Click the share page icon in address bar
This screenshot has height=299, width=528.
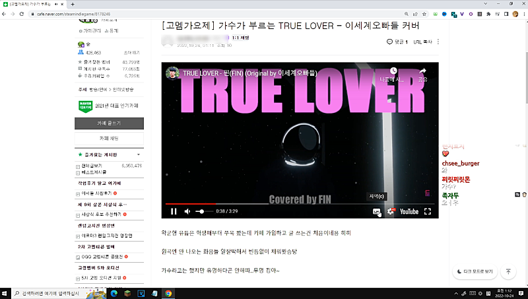click(415, 14)
